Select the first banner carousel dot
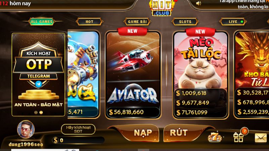The width and height of the screenshot is (269, 151). point(36,112)
